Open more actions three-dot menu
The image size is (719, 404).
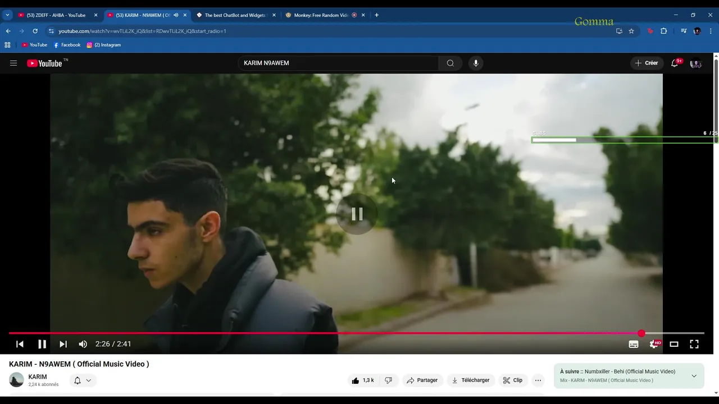pos(538,380)
